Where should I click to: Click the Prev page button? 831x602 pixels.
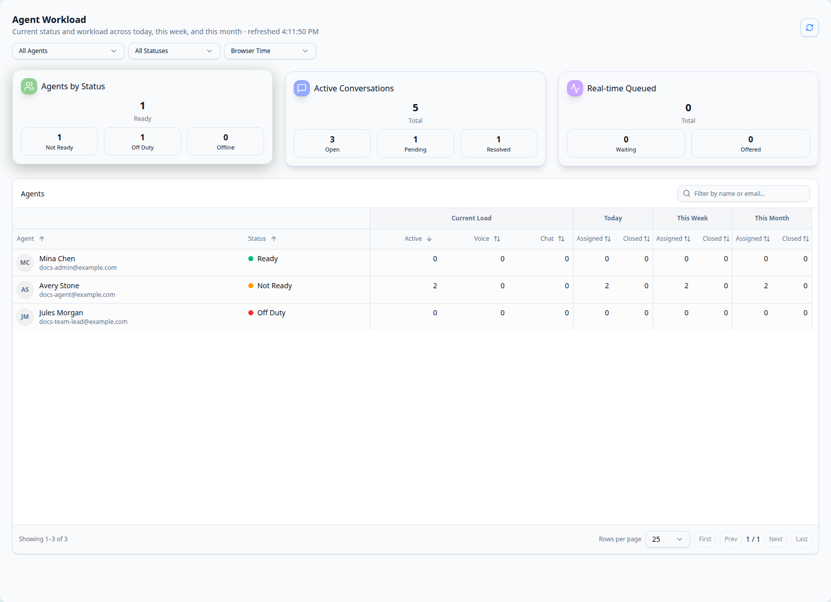(731, 539)
